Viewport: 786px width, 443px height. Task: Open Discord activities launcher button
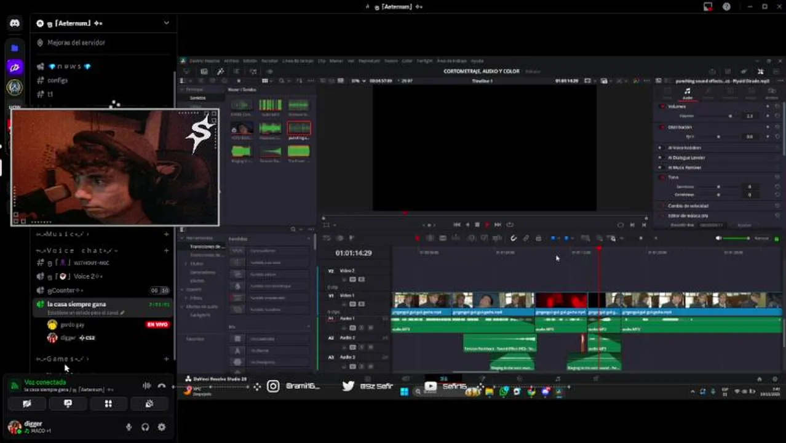108,404
